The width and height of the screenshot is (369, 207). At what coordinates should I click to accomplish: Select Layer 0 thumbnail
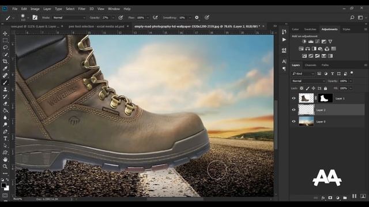tap(306, 121)
